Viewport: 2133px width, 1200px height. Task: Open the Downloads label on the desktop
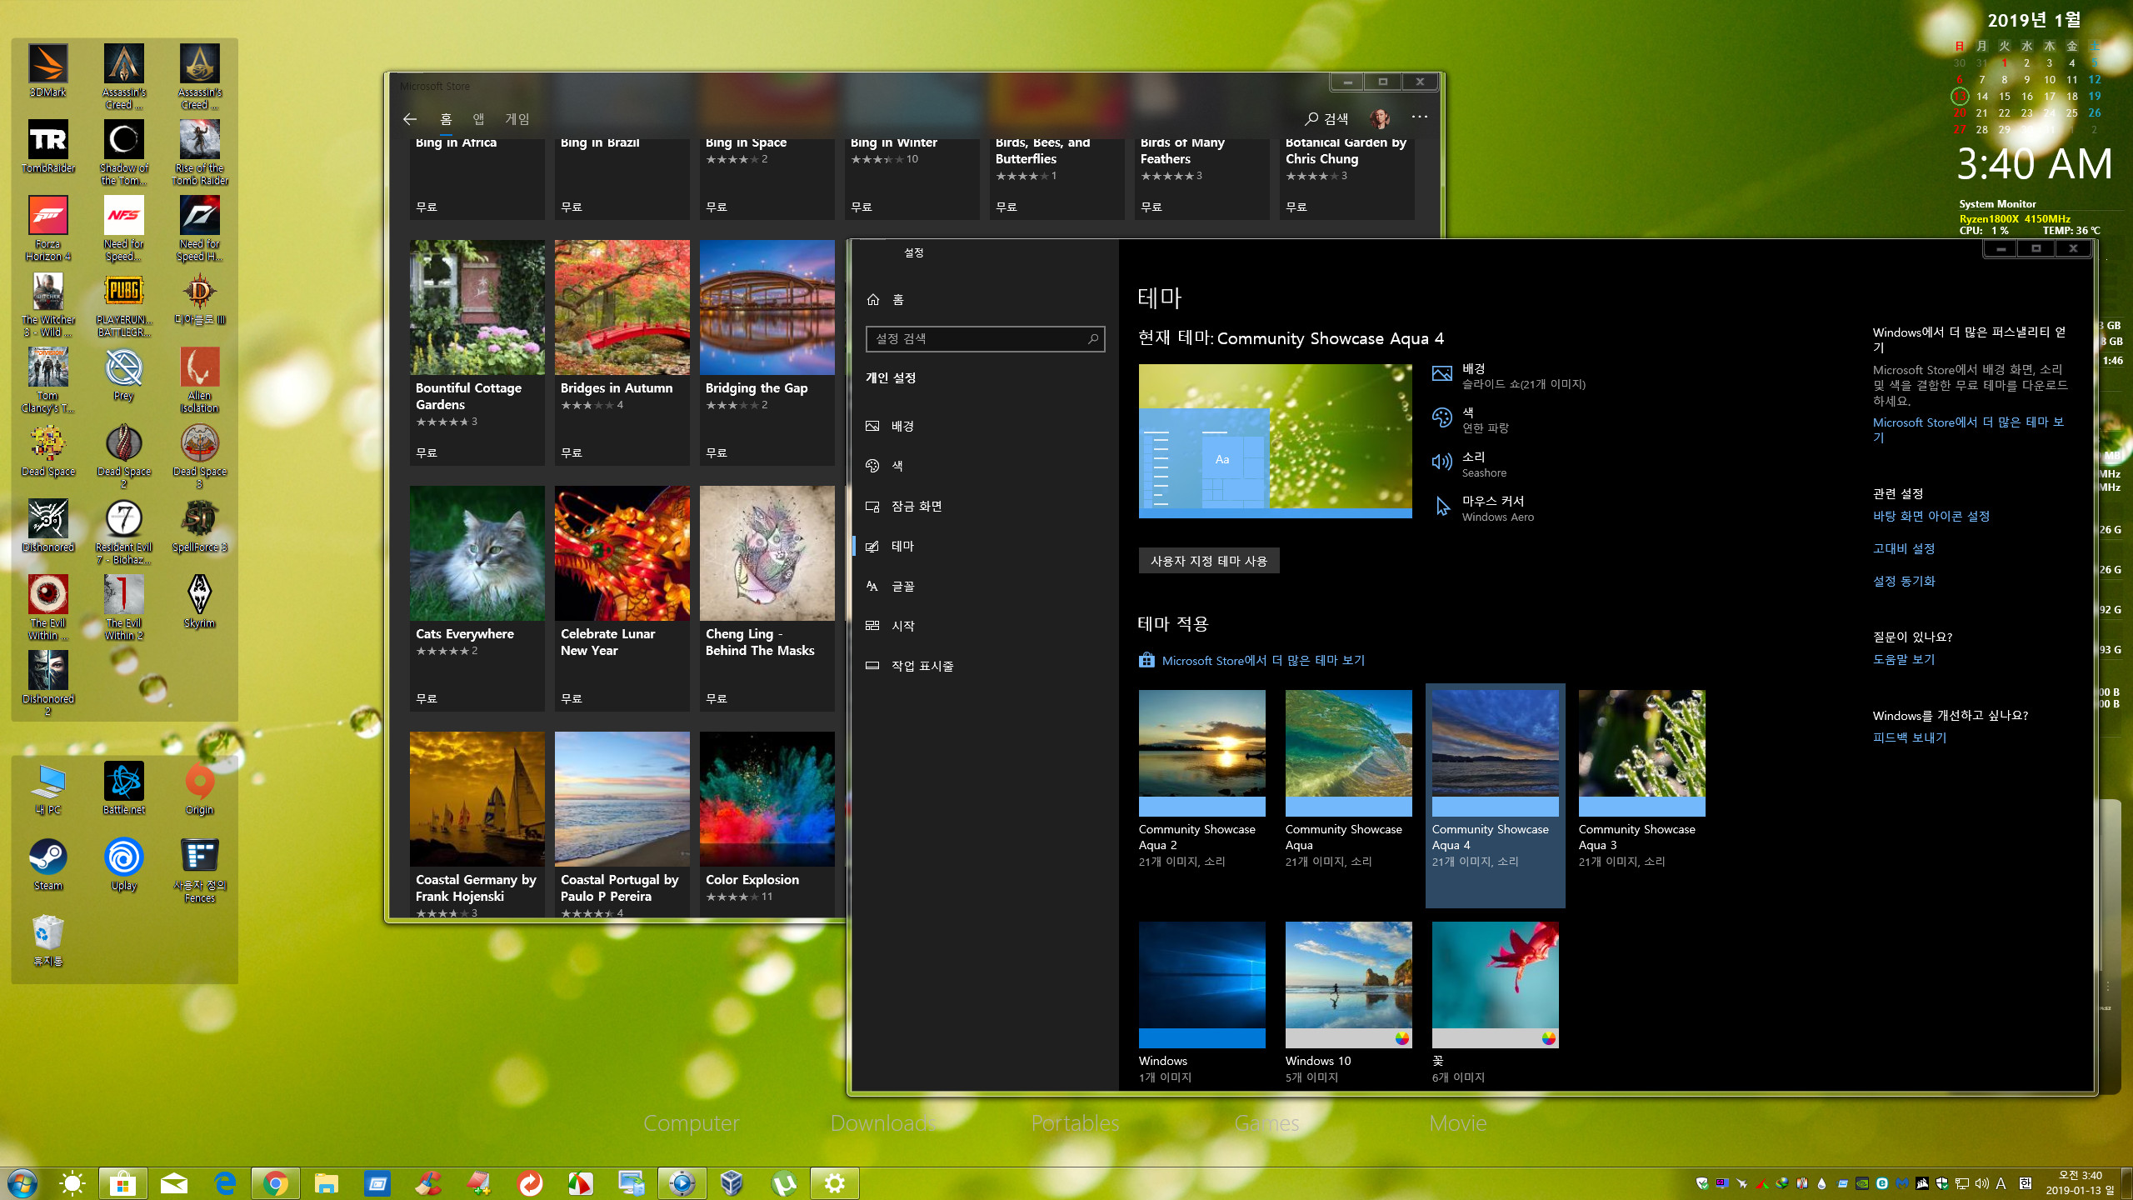tap(883, 1123)
